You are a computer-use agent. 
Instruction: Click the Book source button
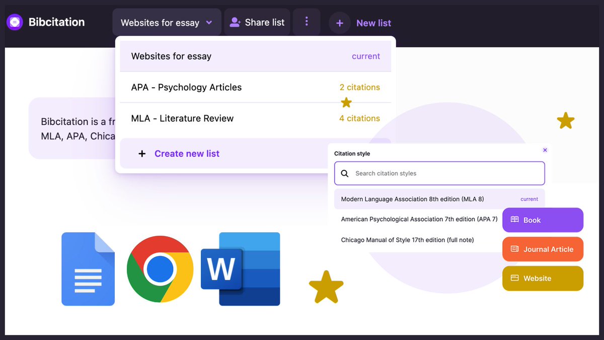pyautogui.click(x=543, y=220)
